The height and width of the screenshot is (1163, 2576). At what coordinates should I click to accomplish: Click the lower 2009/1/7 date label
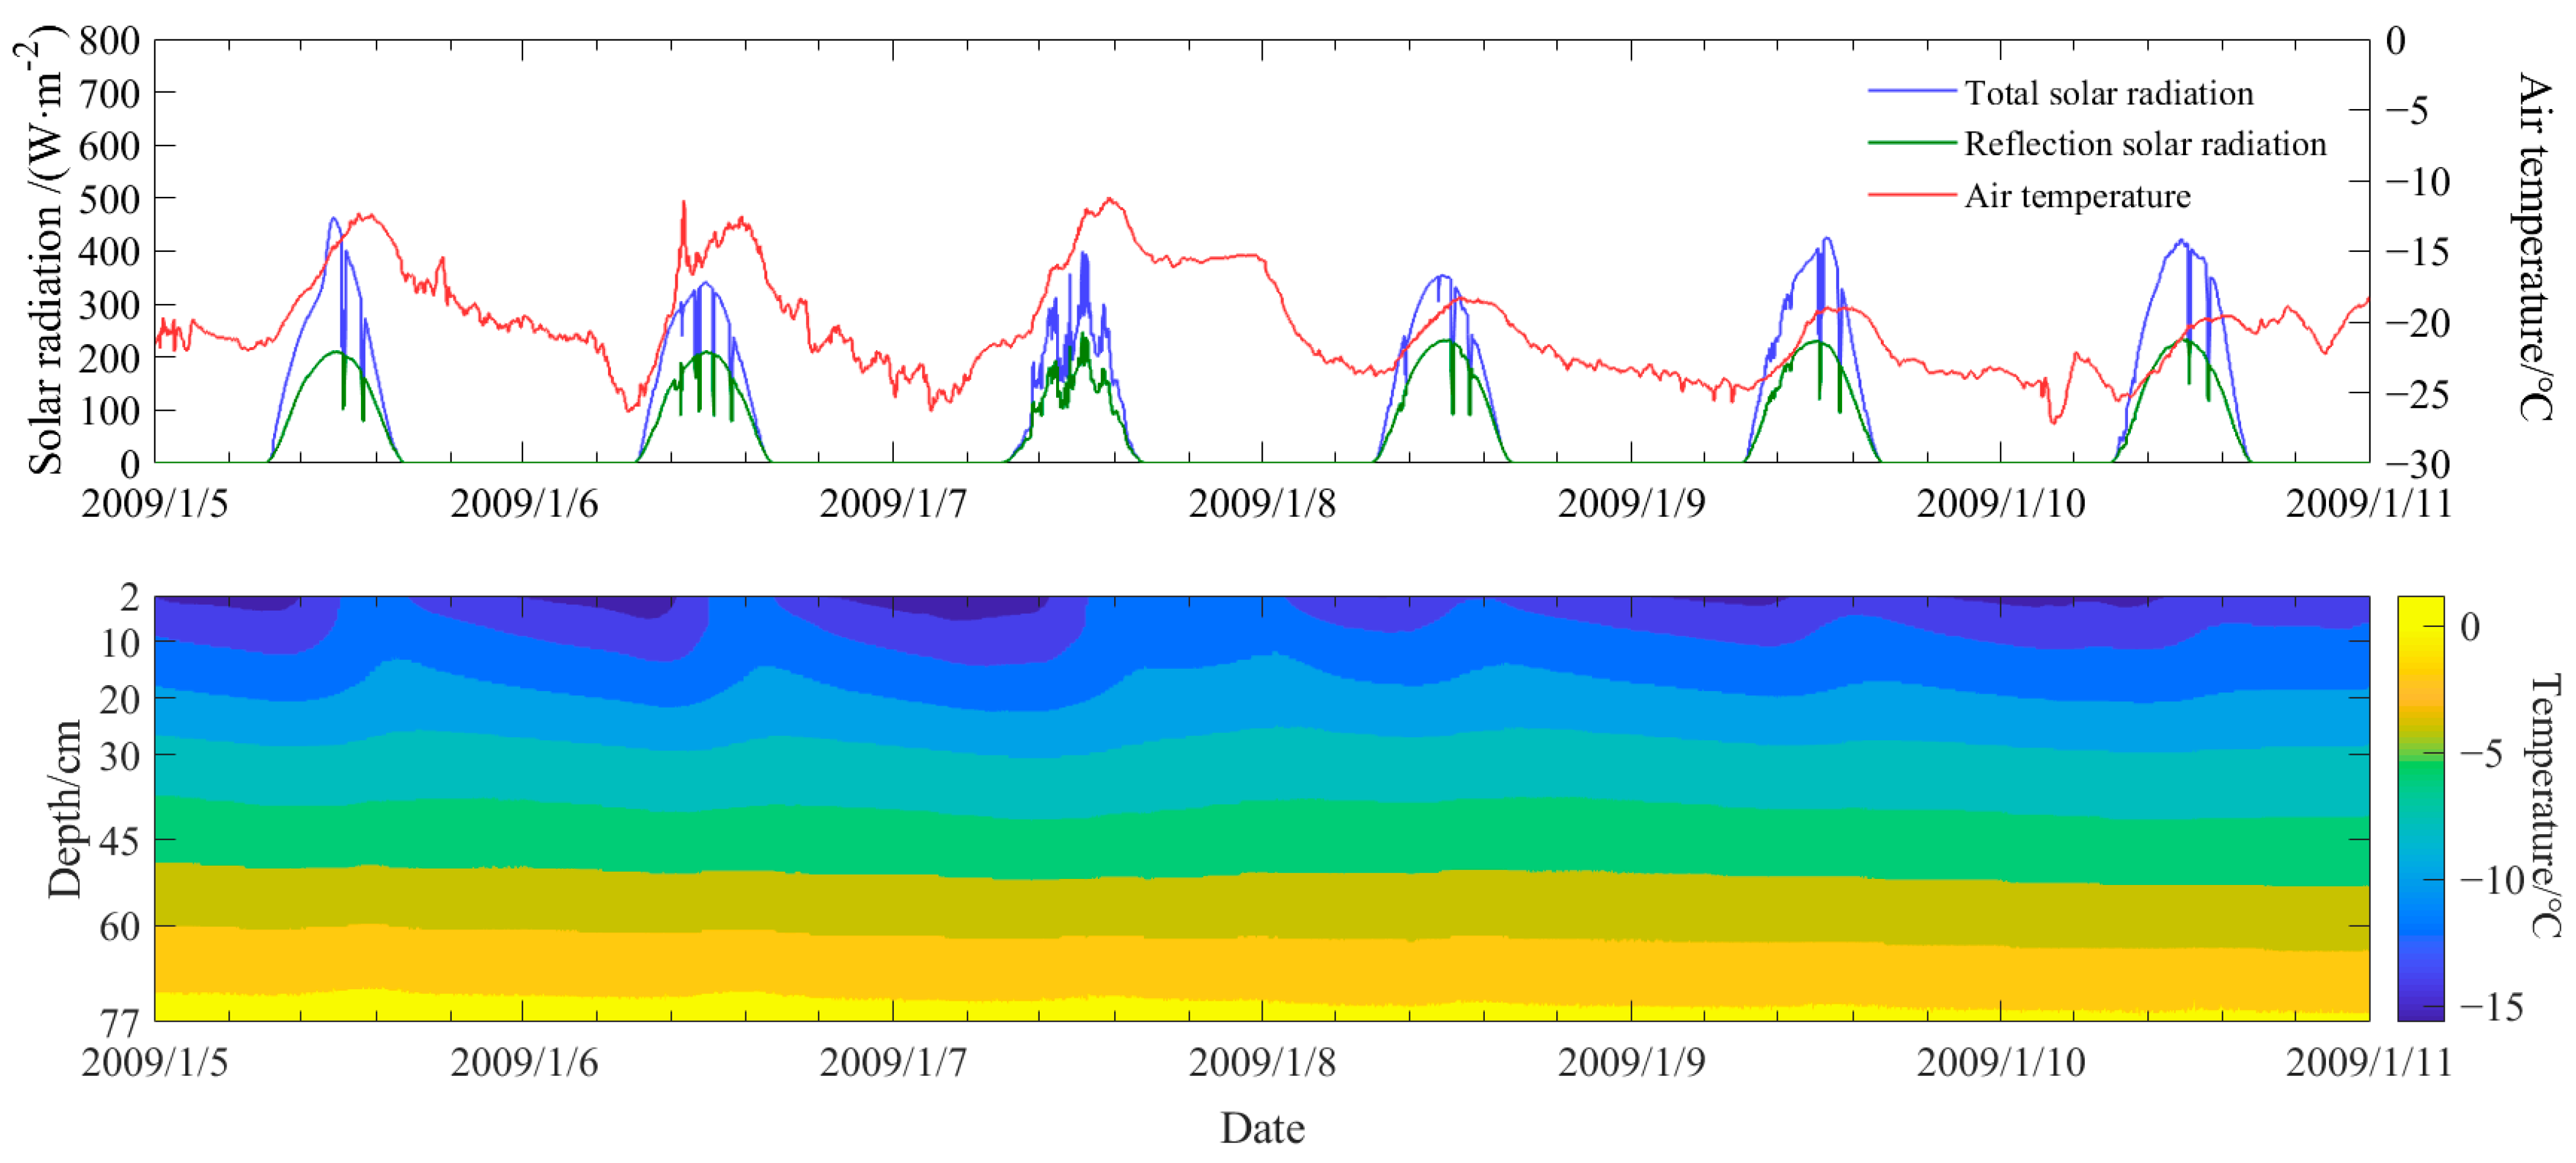893,1062
